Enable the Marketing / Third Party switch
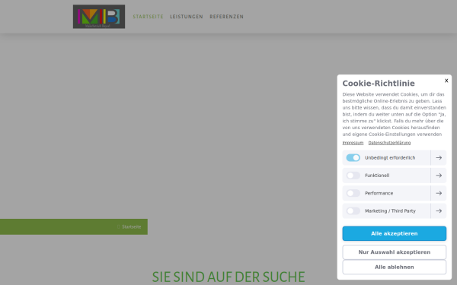 click(353, 211)
